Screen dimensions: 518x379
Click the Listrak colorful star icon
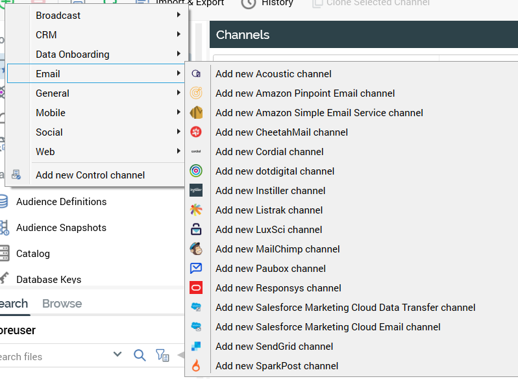click(196, 210)
